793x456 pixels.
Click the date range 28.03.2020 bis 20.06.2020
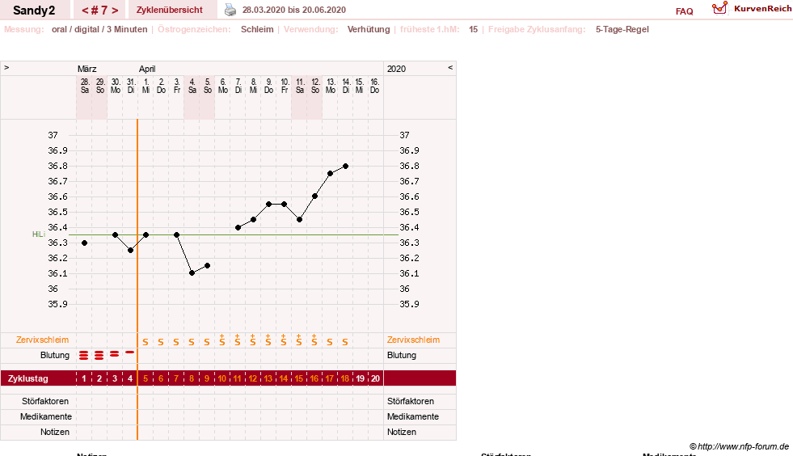293,10
